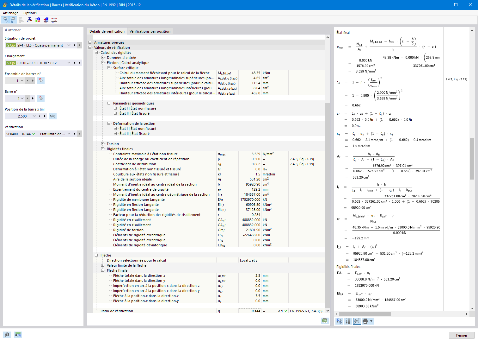478x342 pixels.
Task: Expand État I under Déformation de la section
Action: tap(115, 129)
